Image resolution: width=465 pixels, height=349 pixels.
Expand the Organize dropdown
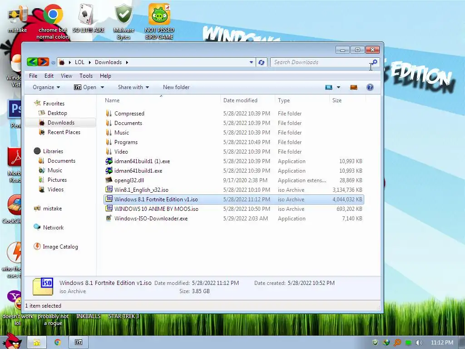pyautogui.click(x=46, y=87)
